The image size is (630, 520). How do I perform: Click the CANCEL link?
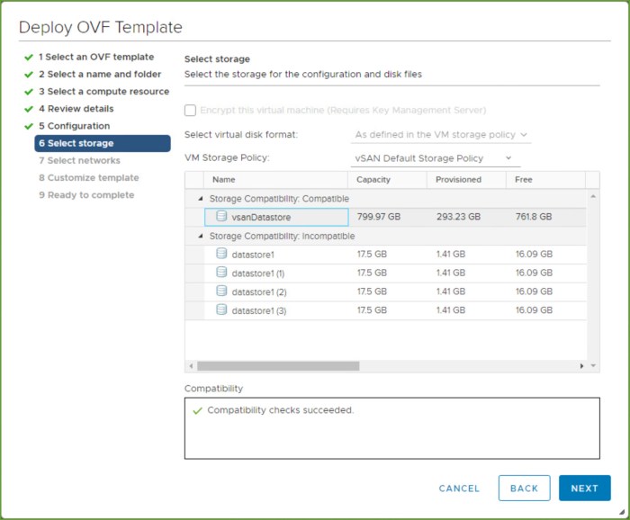click(x=459, y=489)
